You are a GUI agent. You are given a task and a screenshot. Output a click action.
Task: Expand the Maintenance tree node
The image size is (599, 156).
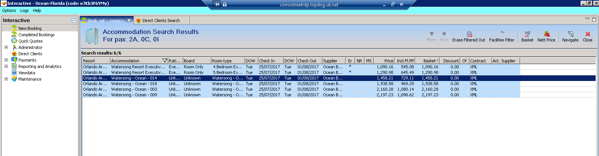click(x=6, y=79)
